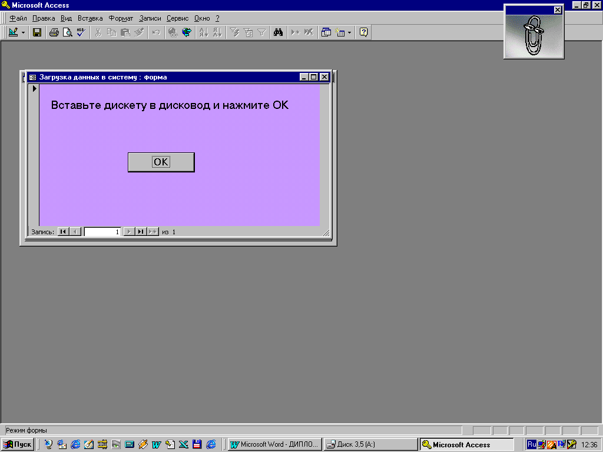Image resolution: width=603 pixels, height=452 pixels.
Task: Click the 'Режим формы' status bar text
Action: tap(26, 430)
